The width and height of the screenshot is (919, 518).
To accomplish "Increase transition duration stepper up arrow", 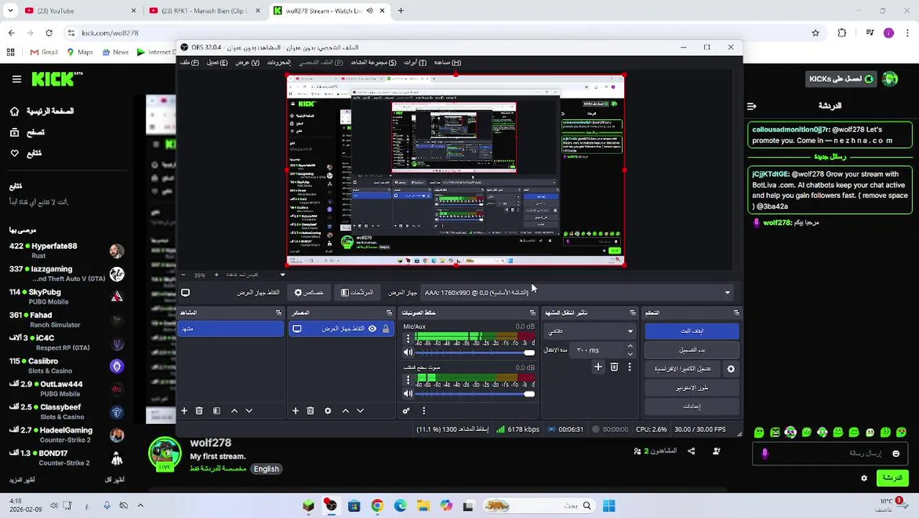I will tap(631, 346).
